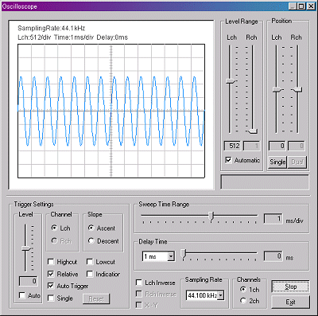Image resolution: width=318 pixels, height=316 pixels.
Task: Minimize the Oscilloscope window
Action: [292, 6]
